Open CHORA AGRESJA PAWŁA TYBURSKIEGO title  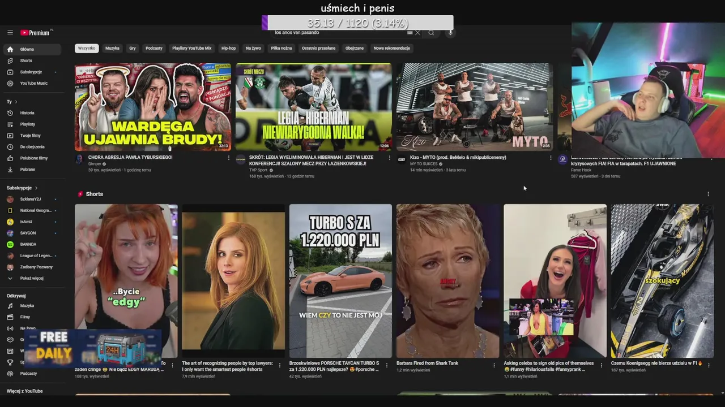coord(130,157)
